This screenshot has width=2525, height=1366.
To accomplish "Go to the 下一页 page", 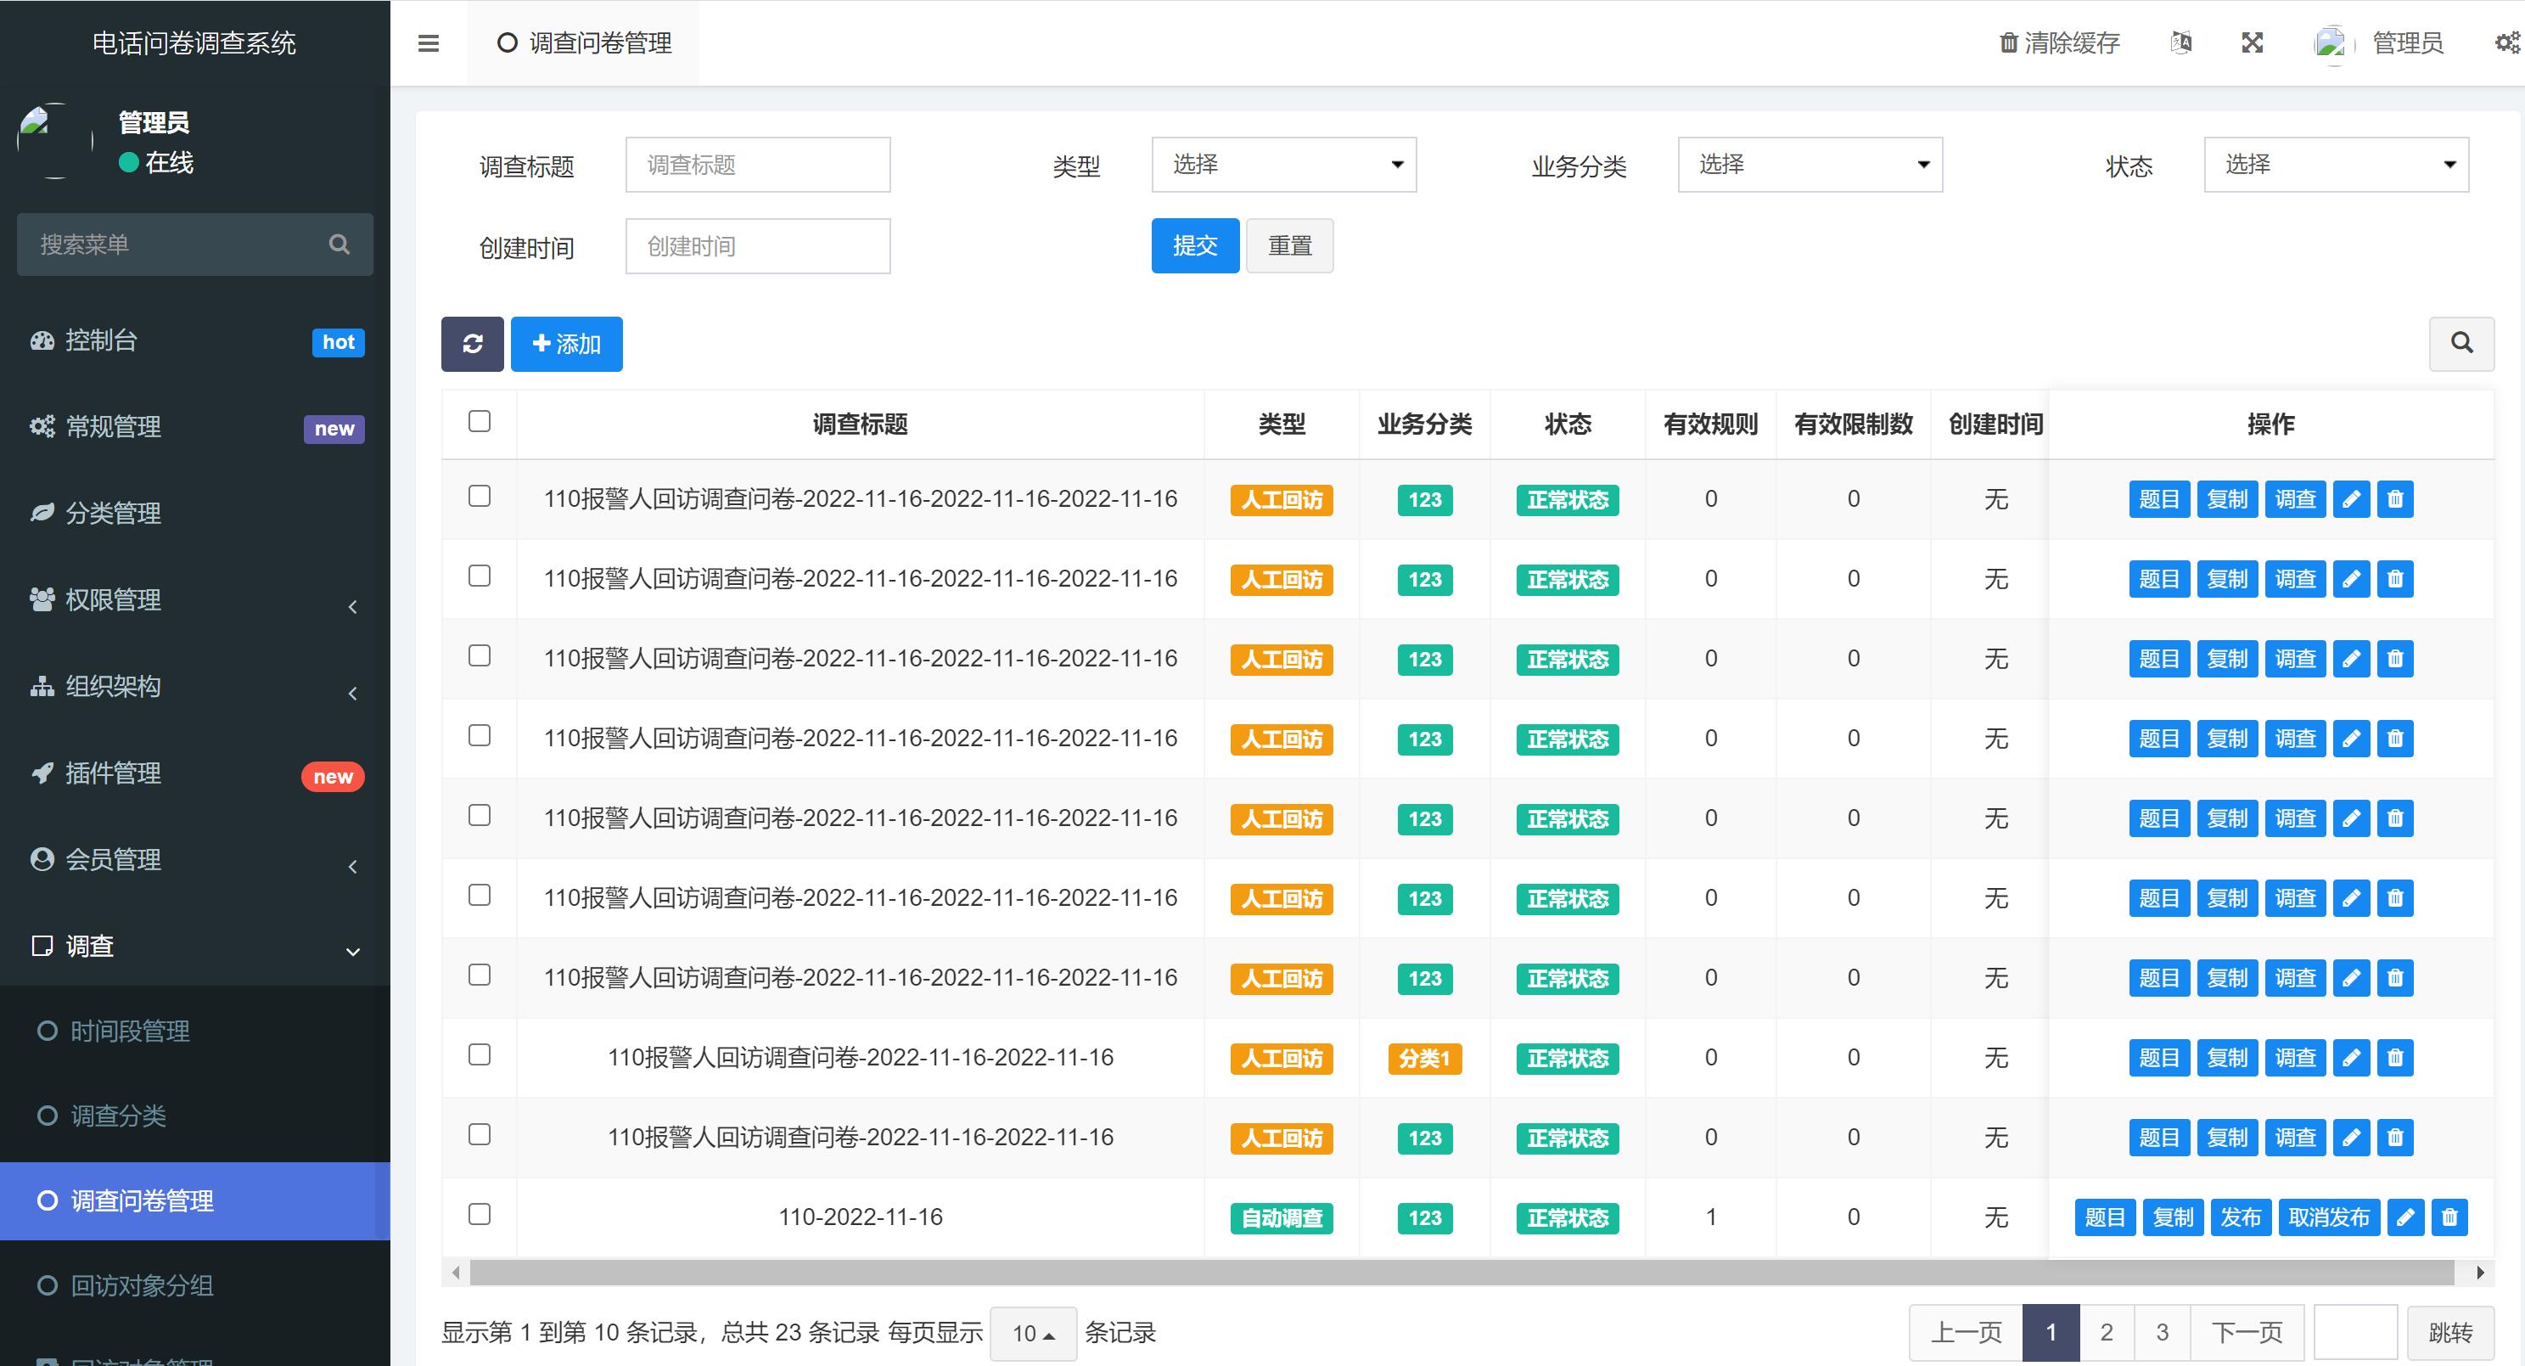I will click(2247, 1334).
